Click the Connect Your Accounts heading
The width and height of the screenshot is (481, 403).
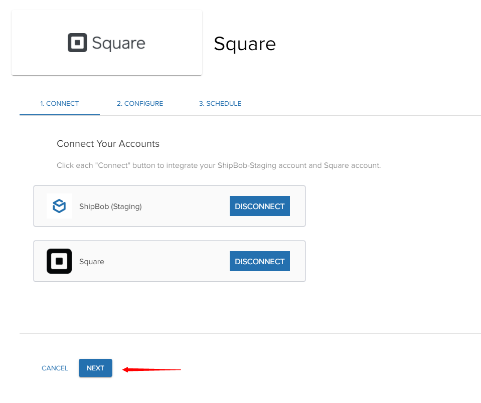tap(108, 144)
